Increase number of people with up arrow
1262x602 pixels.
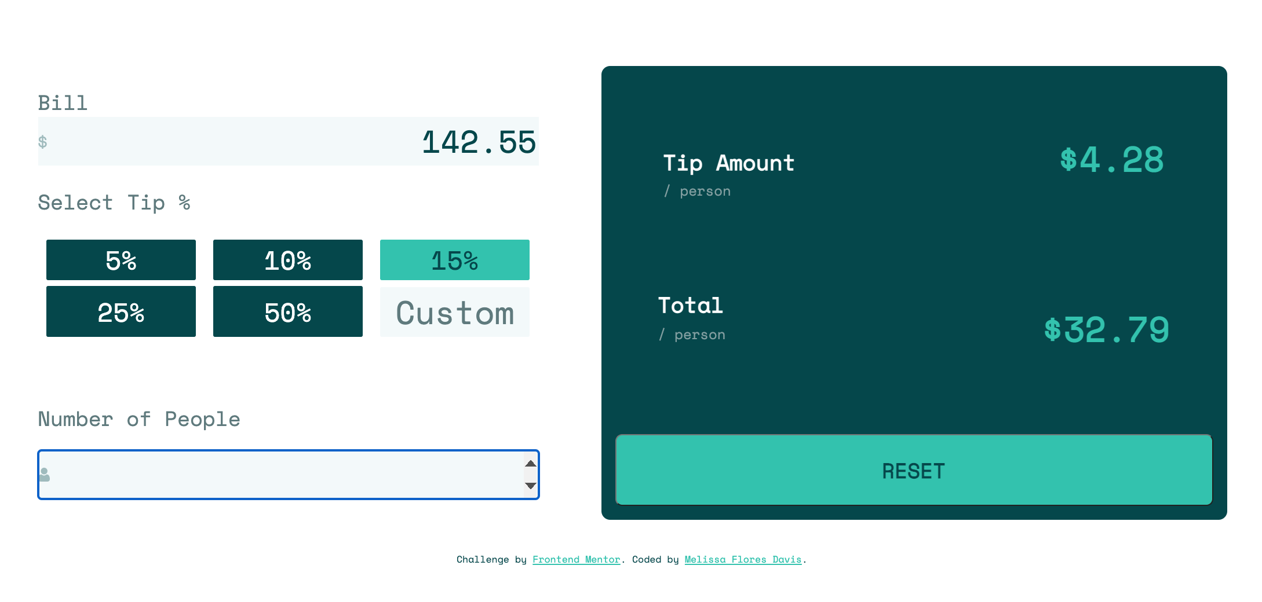tap(530, 464)
